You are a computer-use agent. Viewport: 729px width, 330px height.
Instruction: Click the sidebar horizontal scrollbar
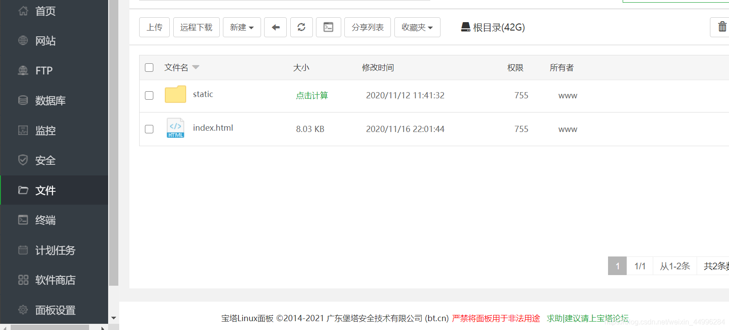pyautogui.click(x=50, y=327)
